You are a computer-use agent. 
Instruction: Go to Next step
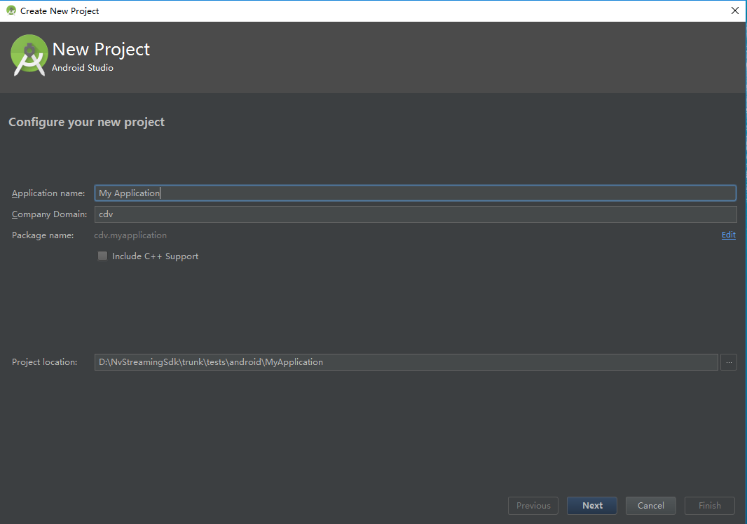point(591,505)
